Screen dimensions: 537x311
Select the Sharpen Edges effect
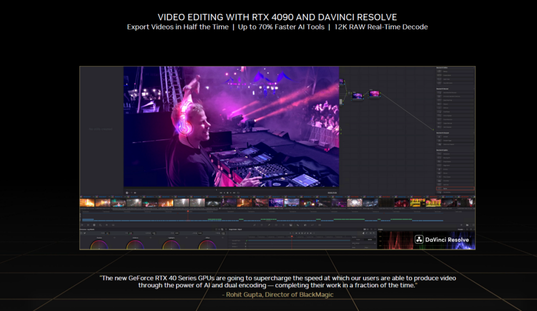coord(455,141)
